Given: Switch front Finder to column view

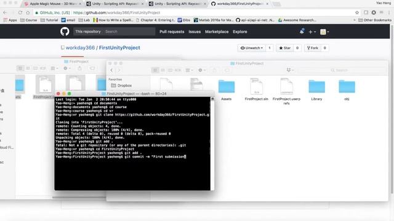Looking at the screenshot, I should [170, 71].
